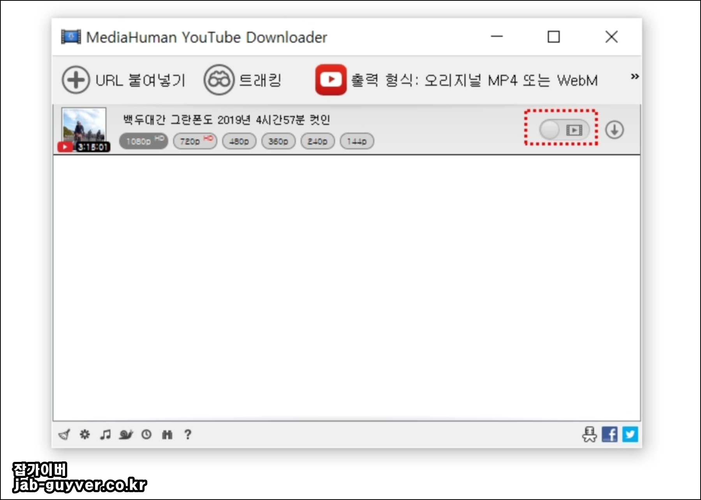Select the 1080p HD quality pill
Image resolution: width=701 pixels, height=500 pixels.
(143, 141)
